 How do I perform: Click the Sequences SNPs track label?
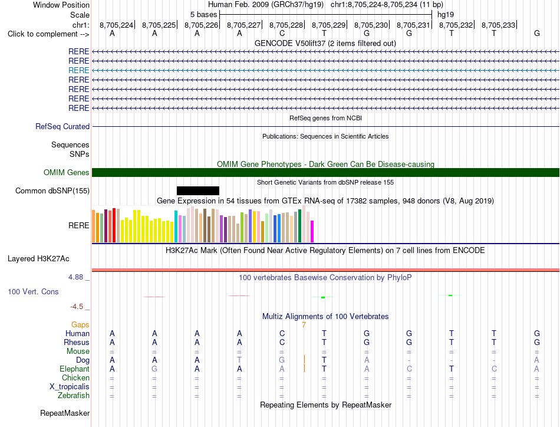pos(70,149)
